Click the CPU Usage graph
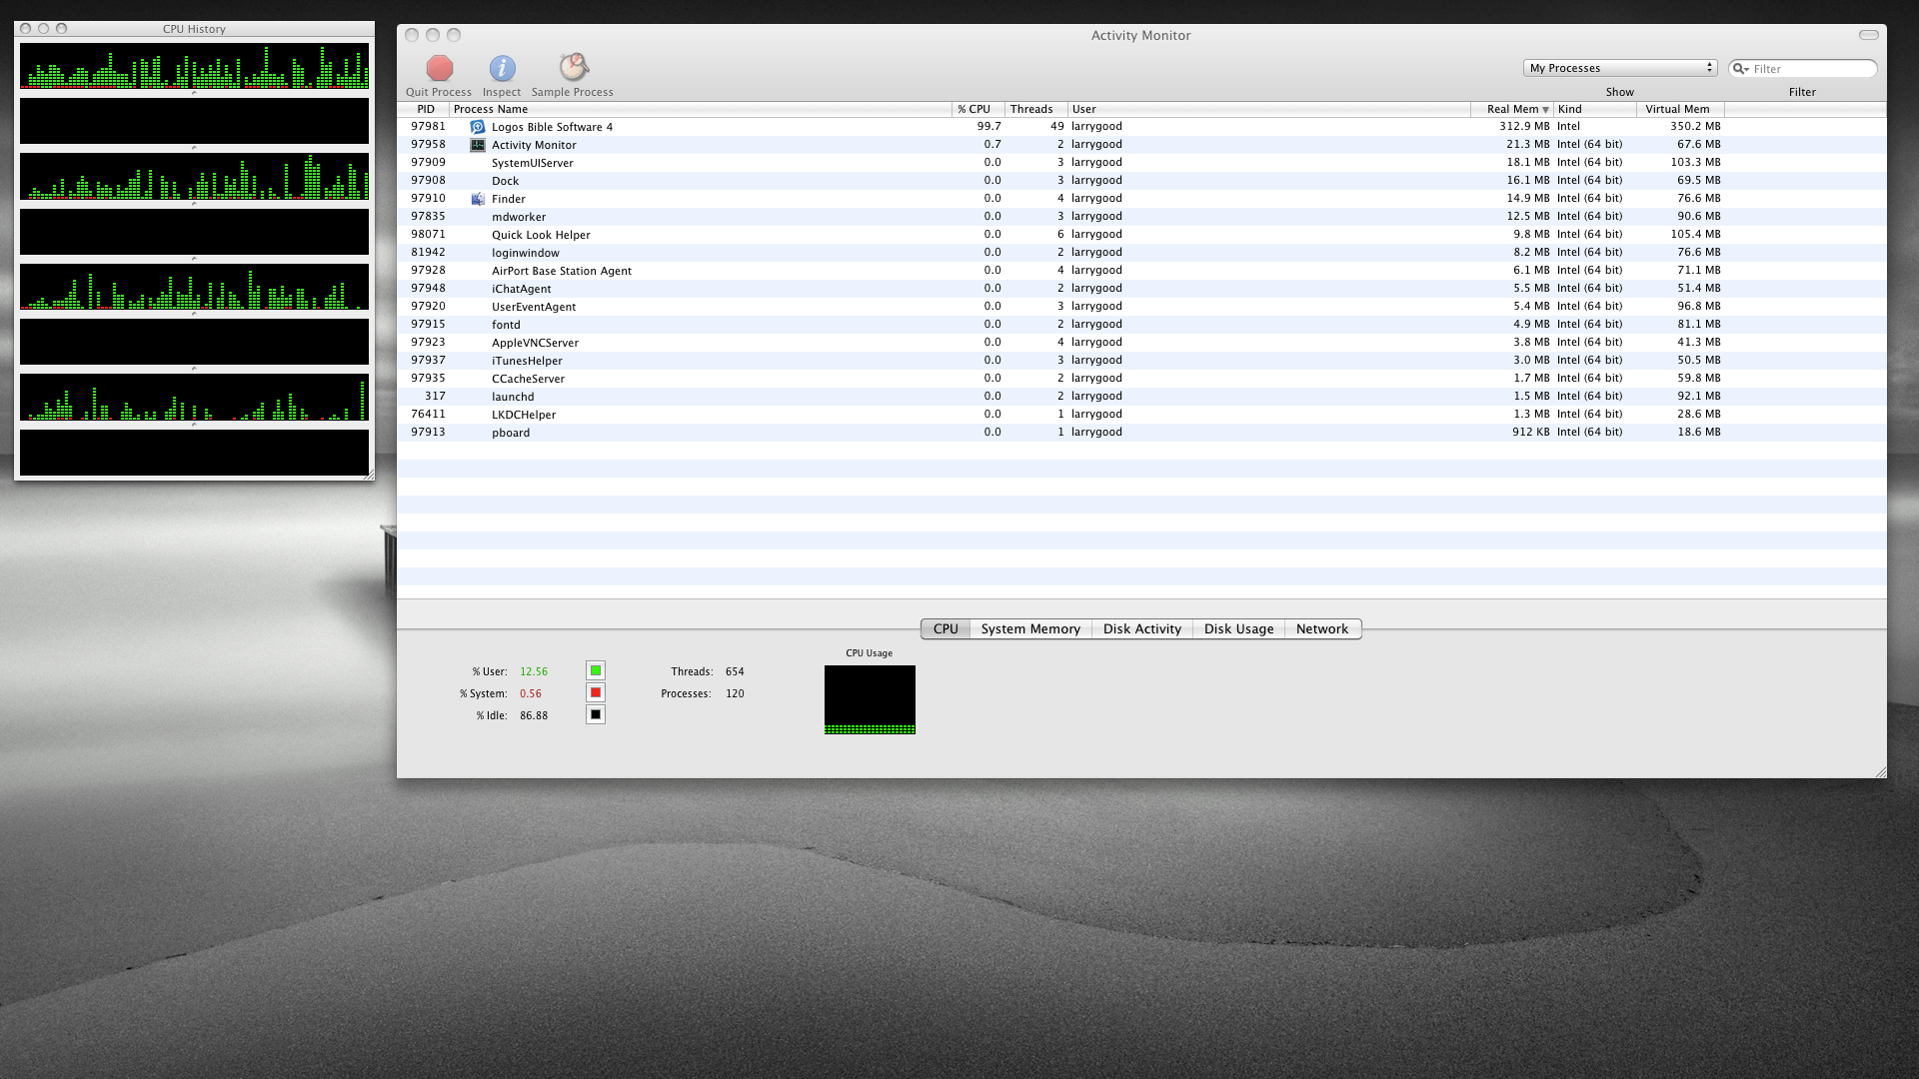1919x1079 pixels. pyautogui.click(x=870, y=699)
